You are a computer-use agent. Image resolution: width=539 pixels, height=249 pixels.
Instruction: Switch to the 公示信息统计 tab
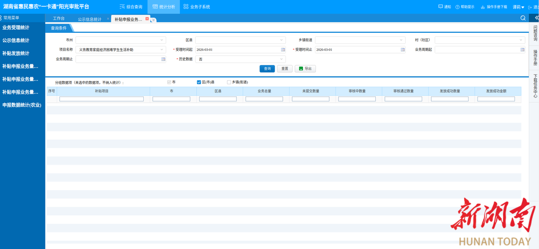89,19
